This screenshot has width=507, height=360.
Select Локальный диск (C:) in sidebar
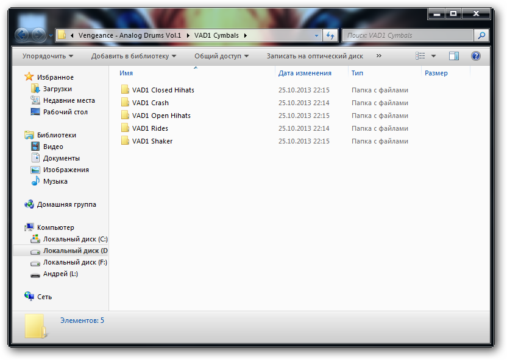pos(74,239)
